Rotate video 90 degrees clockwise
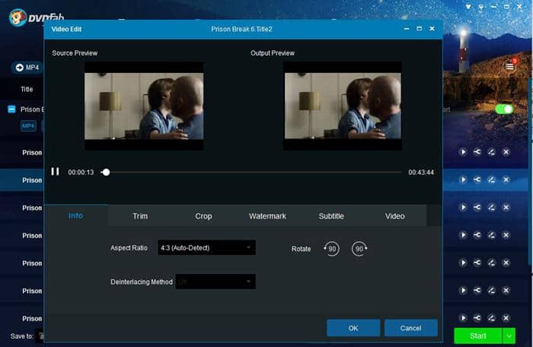Screen dimensions: 533x347 (359, 249)
